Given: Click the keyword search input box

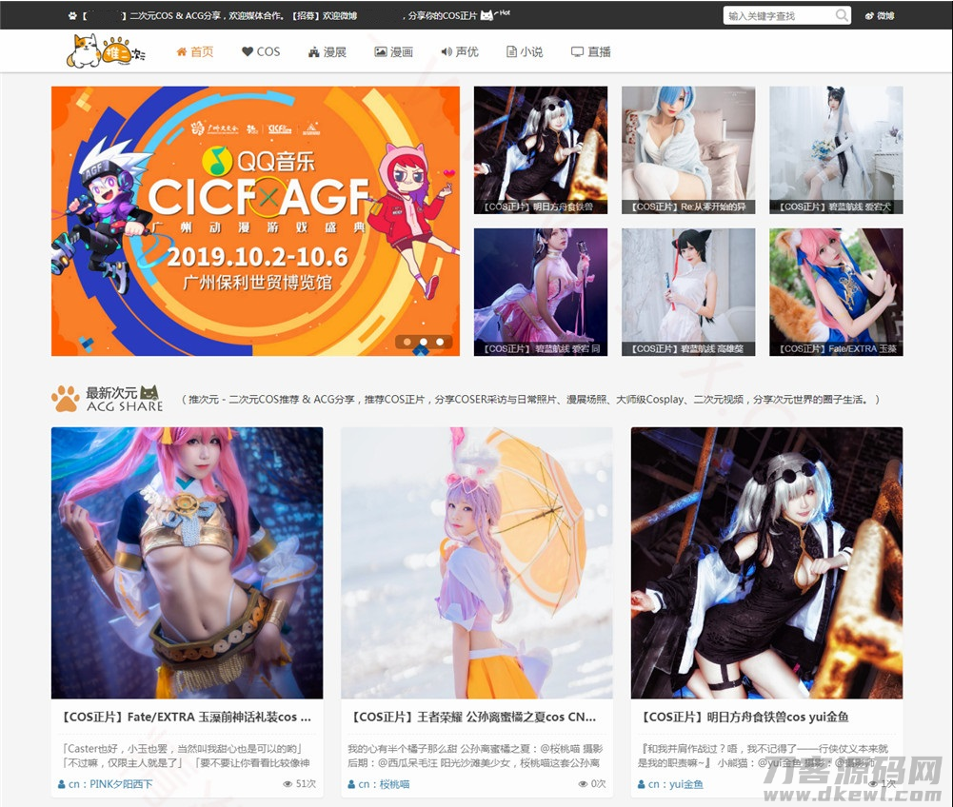Looking at the screenshot, I should (x=776, y=15).
